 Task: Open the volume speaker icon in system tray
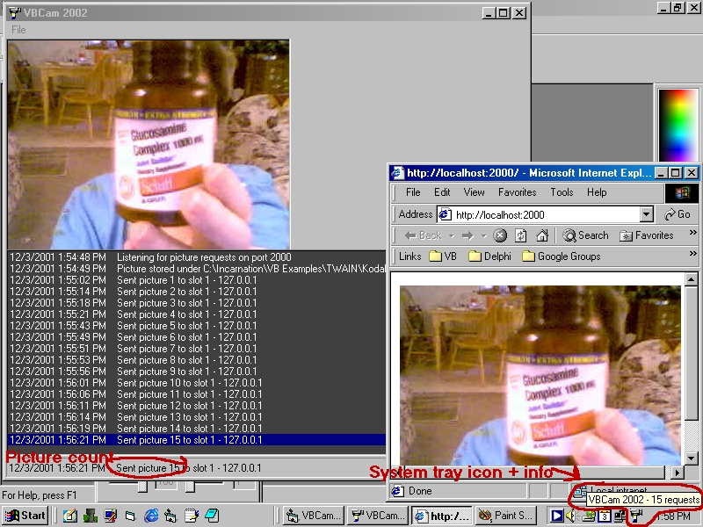click(570, 516)
